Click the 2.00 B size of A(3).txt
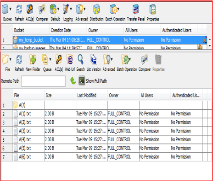The width and height of the screenshot is (213, 181). tap(60, 131)
